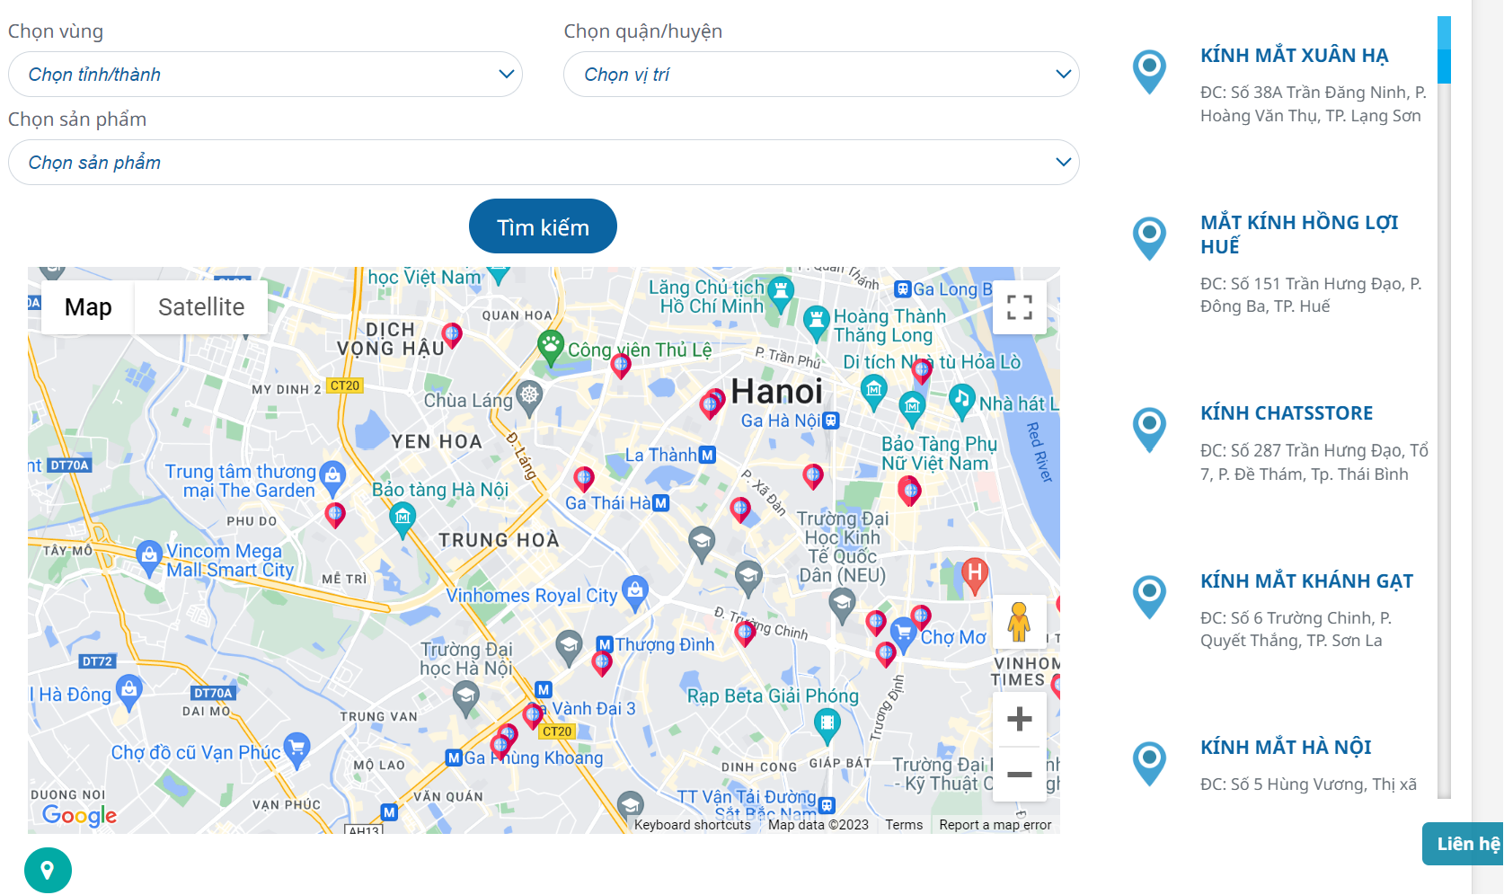
Task: Click location pin beside Mắt Kính Hồng Lợi Huế
Action: (1149, 239)
